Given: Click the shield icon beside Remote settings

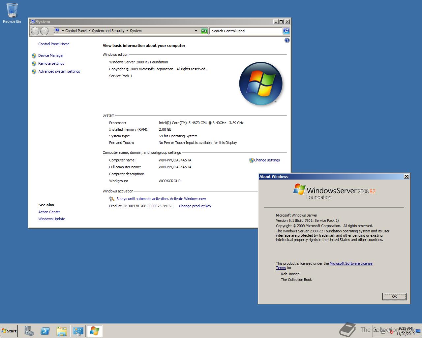Looking at the screenshot, I should coord(34,64).
